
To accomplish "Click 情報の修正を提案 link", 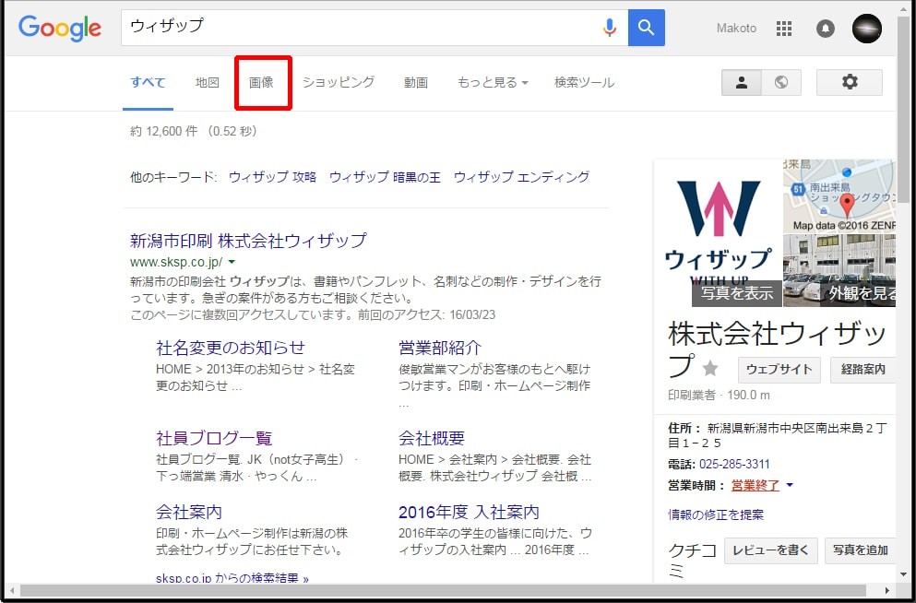I will [x=716, y=514].
